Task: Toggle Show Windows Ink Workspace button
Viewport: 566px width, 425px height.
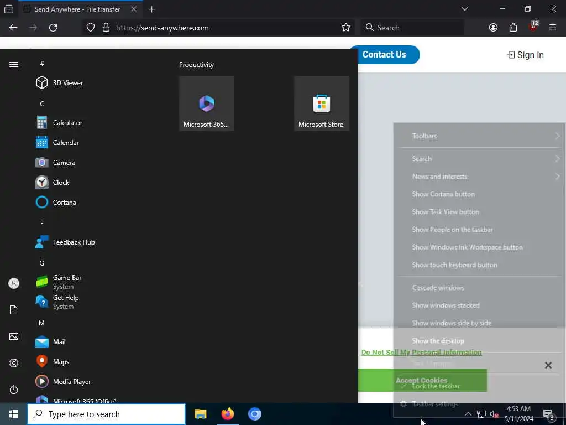Action: click(479, 247)
